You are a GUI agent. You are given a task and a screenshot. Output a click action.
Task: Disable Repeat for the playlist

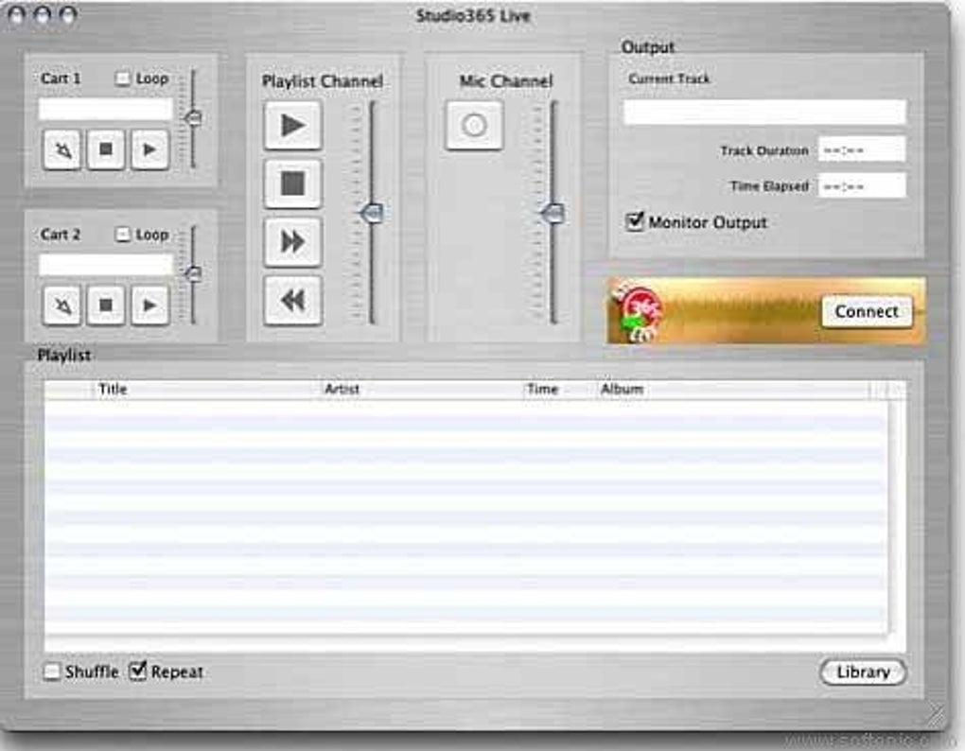click(x=138, y=671)
